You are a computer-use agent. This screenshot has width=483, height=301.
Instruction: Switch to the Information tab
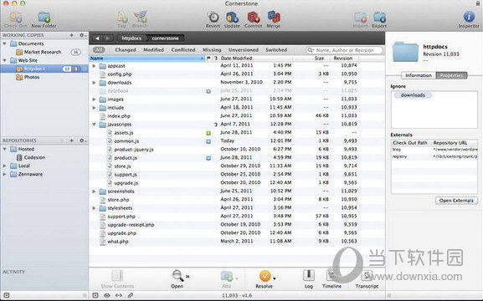[x=419, y=75]
